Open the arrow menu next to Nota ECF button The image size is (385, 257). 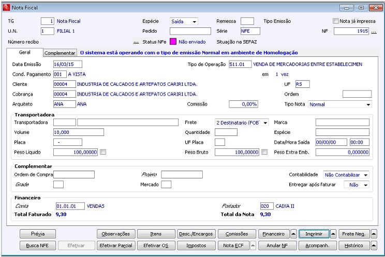pos(253,245)
